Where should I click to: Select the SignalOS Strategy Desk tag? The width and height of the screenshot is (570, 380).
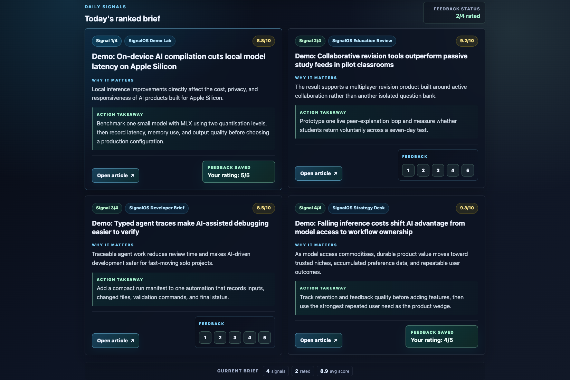coord(359,208)
